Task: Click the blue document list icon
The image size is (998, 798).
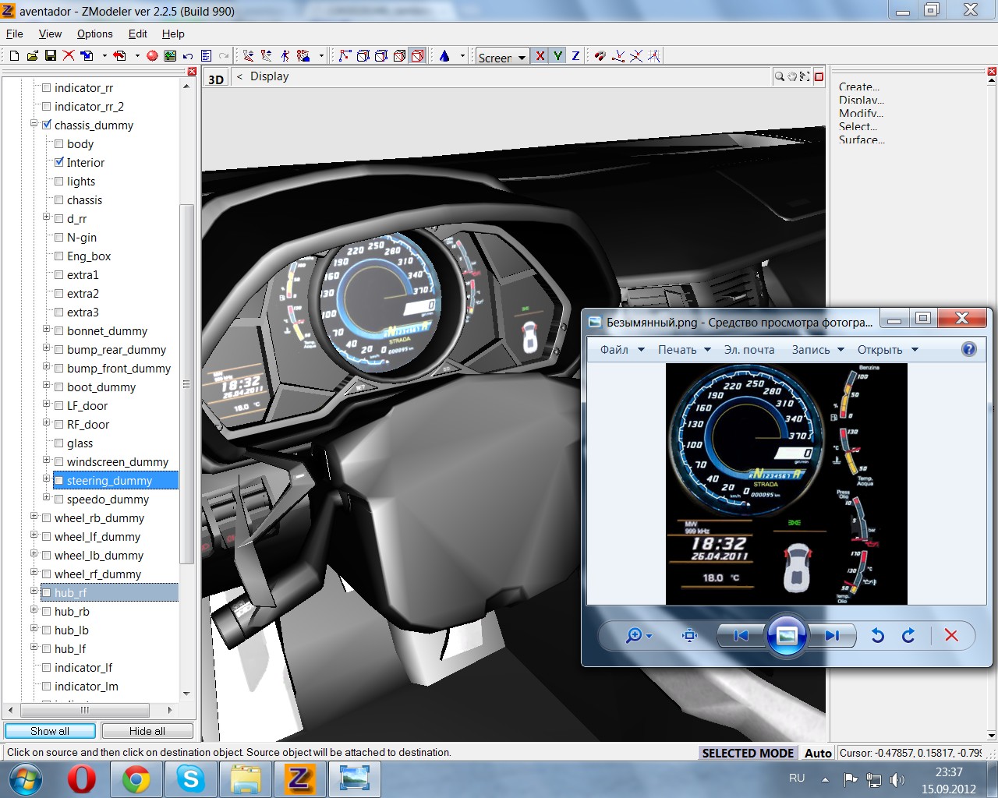Action: tap(206, 55)
